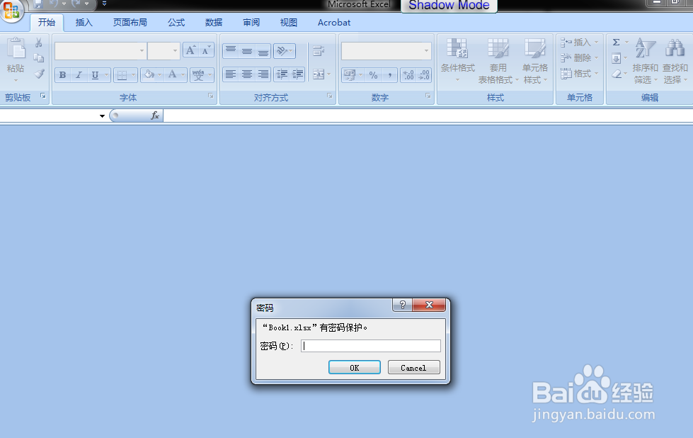Open the 剪贴板 dialog launcher
Viewport: 693px width, 438px height.
point(43,96)
